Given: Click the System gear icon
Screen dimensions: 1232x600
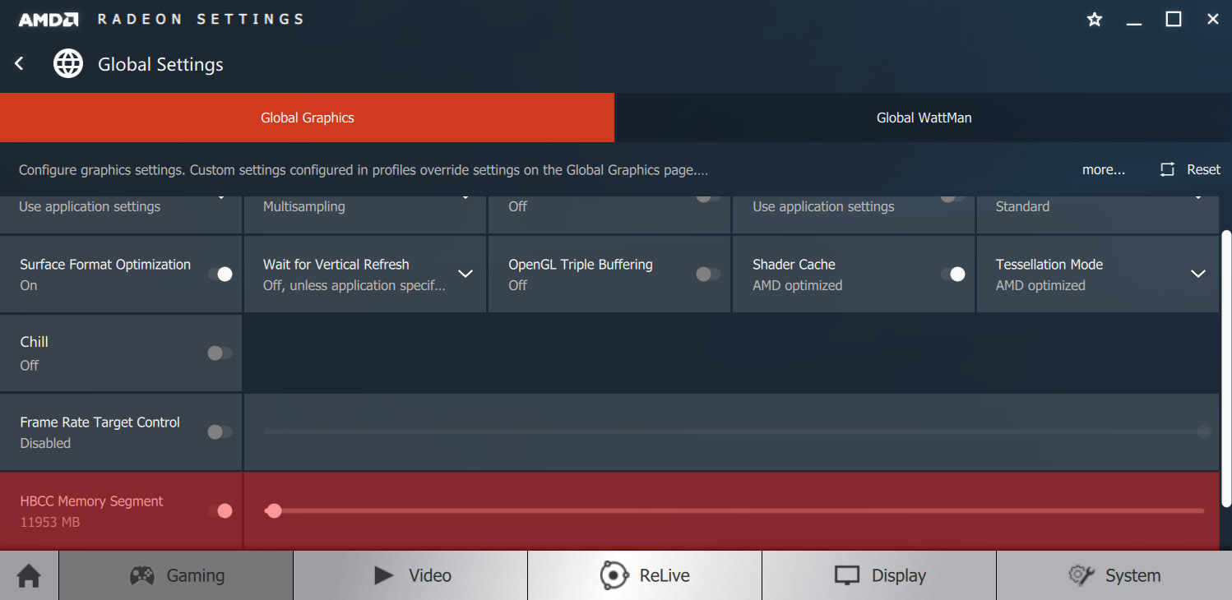Looking at the screenshot, I should click(1080, 575).
